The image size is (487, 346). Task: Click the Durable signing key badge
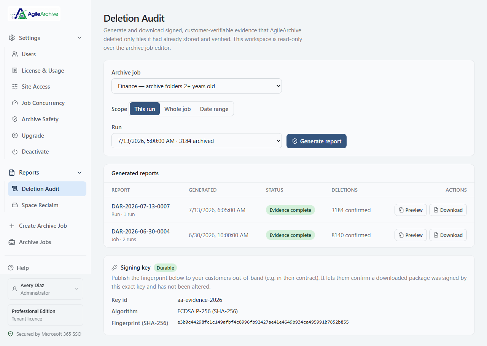click(x=166, y=268)
